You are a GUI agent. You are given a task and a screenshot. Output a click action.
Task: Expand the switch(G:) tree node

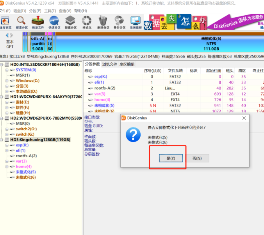click(x=7, y=135)
